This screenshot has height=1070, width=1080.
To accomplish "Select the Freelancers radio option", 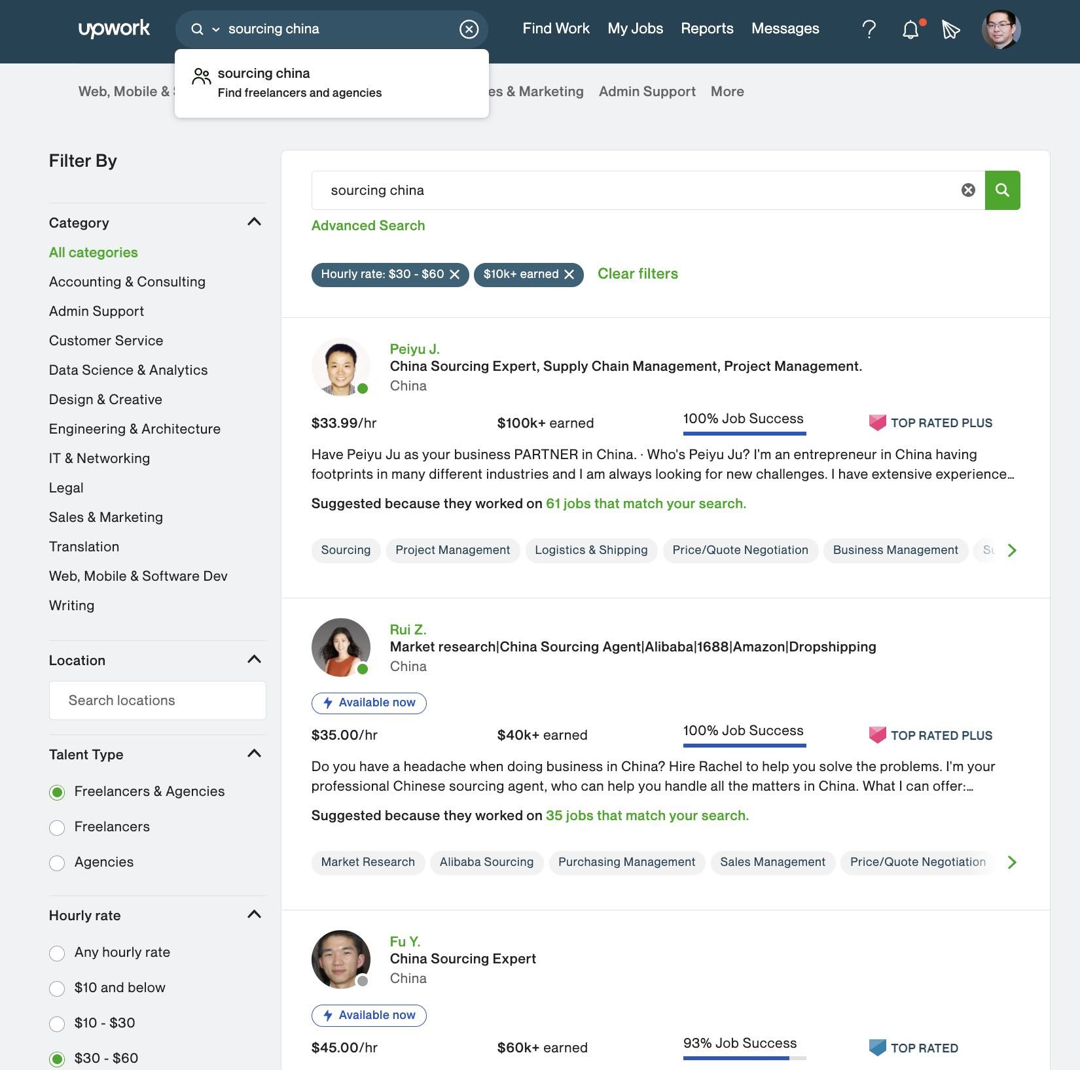I will (57, 827).
